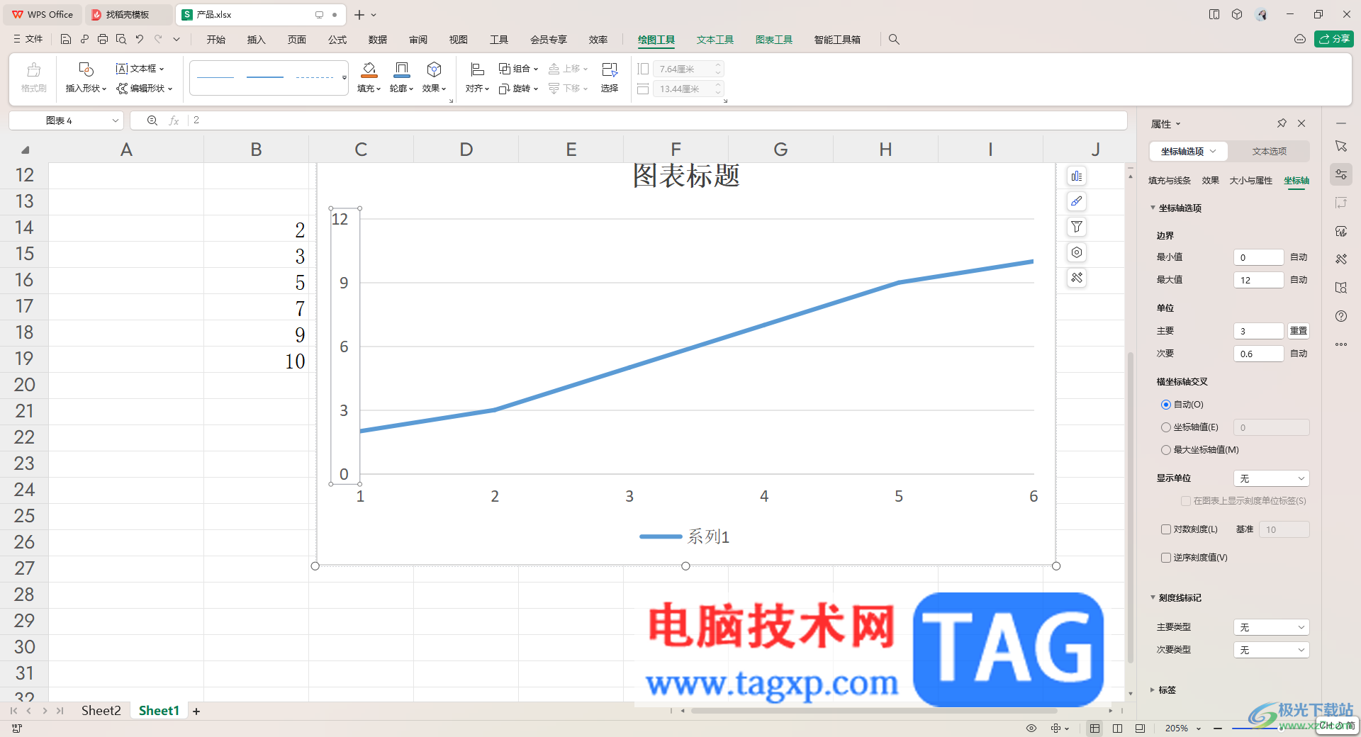
Task: Click the Outline (轮廓) icon
Action: click(401, 69)
